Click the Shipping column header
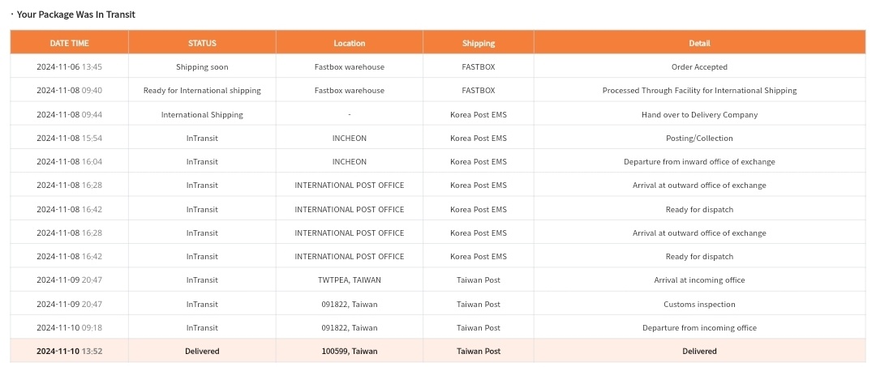The height and width of the screenshot is (367, 876). [x=479, y=43]
